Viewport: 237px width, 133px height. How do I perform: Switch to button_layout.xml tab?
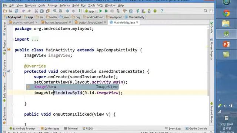[x=56, y=23]
